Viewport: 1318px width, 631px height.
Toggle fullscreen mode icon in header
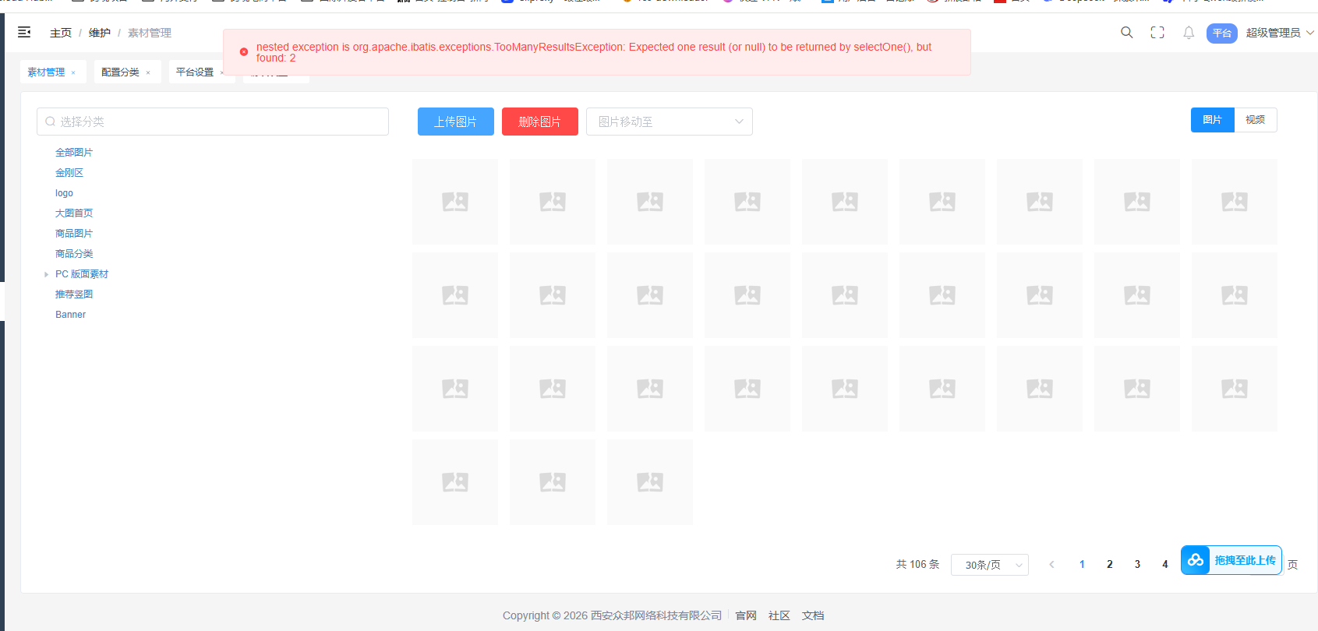pos(1157,32)
